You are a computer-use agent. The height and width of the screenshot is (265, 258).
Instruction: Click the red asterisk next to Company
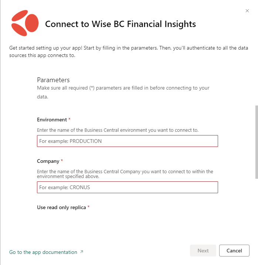(62, 161)
